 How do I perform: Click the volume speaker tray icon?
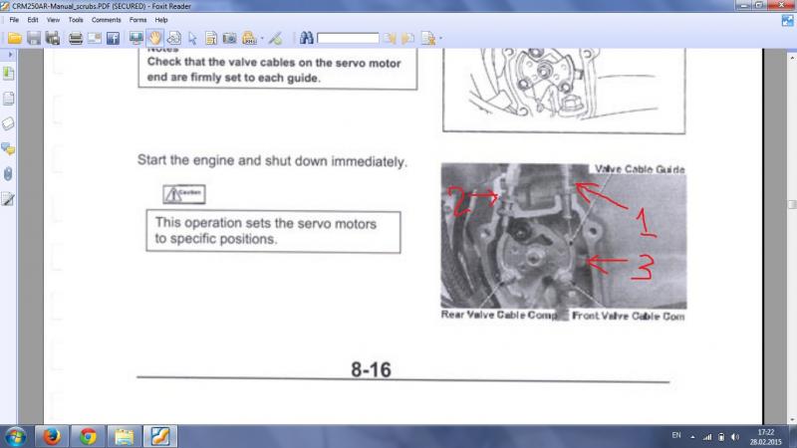tap(735, 437)
